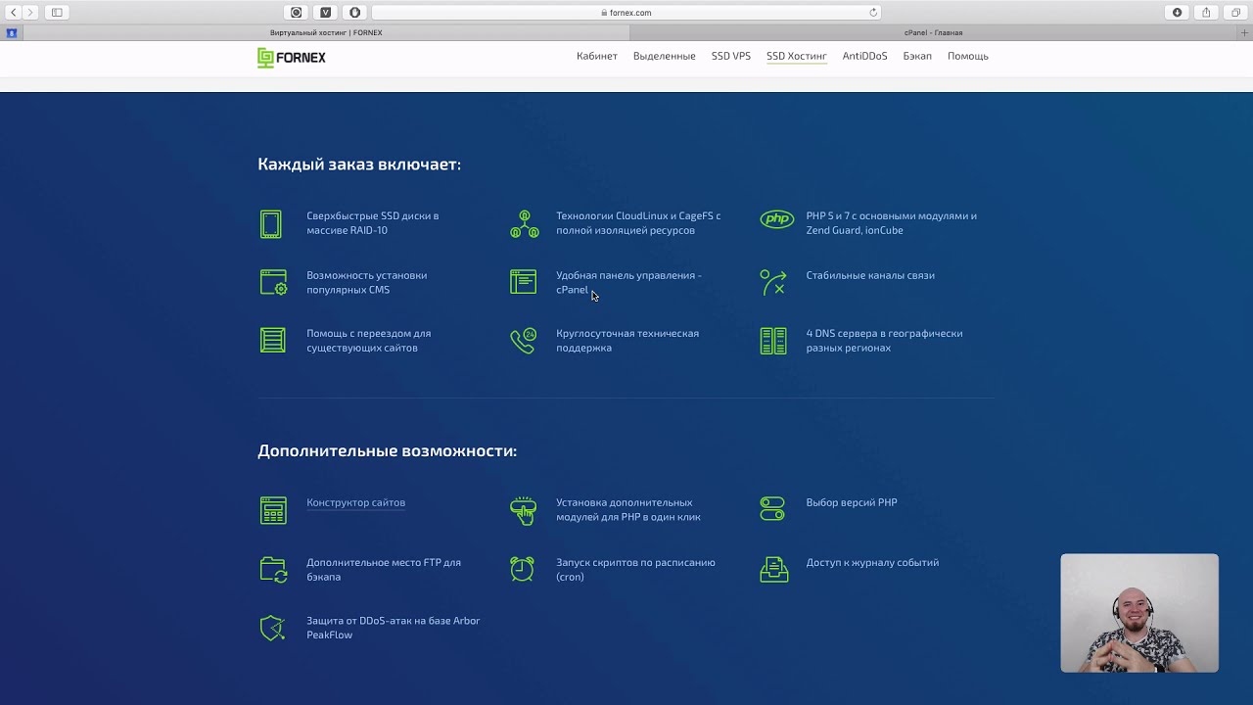Click the FTP backup folder icon
1253x705 pixels.
tap(274, 570)
